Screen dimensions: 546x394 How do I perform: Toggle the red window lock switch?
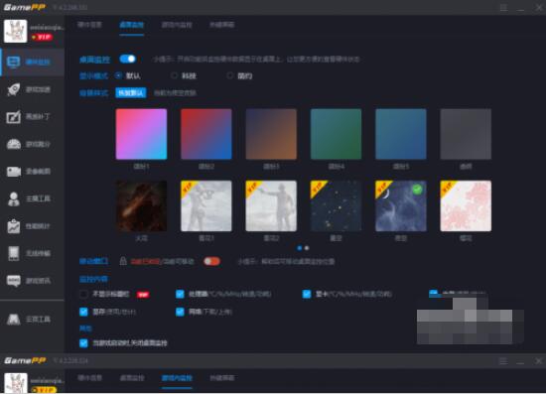click(212, 261)
